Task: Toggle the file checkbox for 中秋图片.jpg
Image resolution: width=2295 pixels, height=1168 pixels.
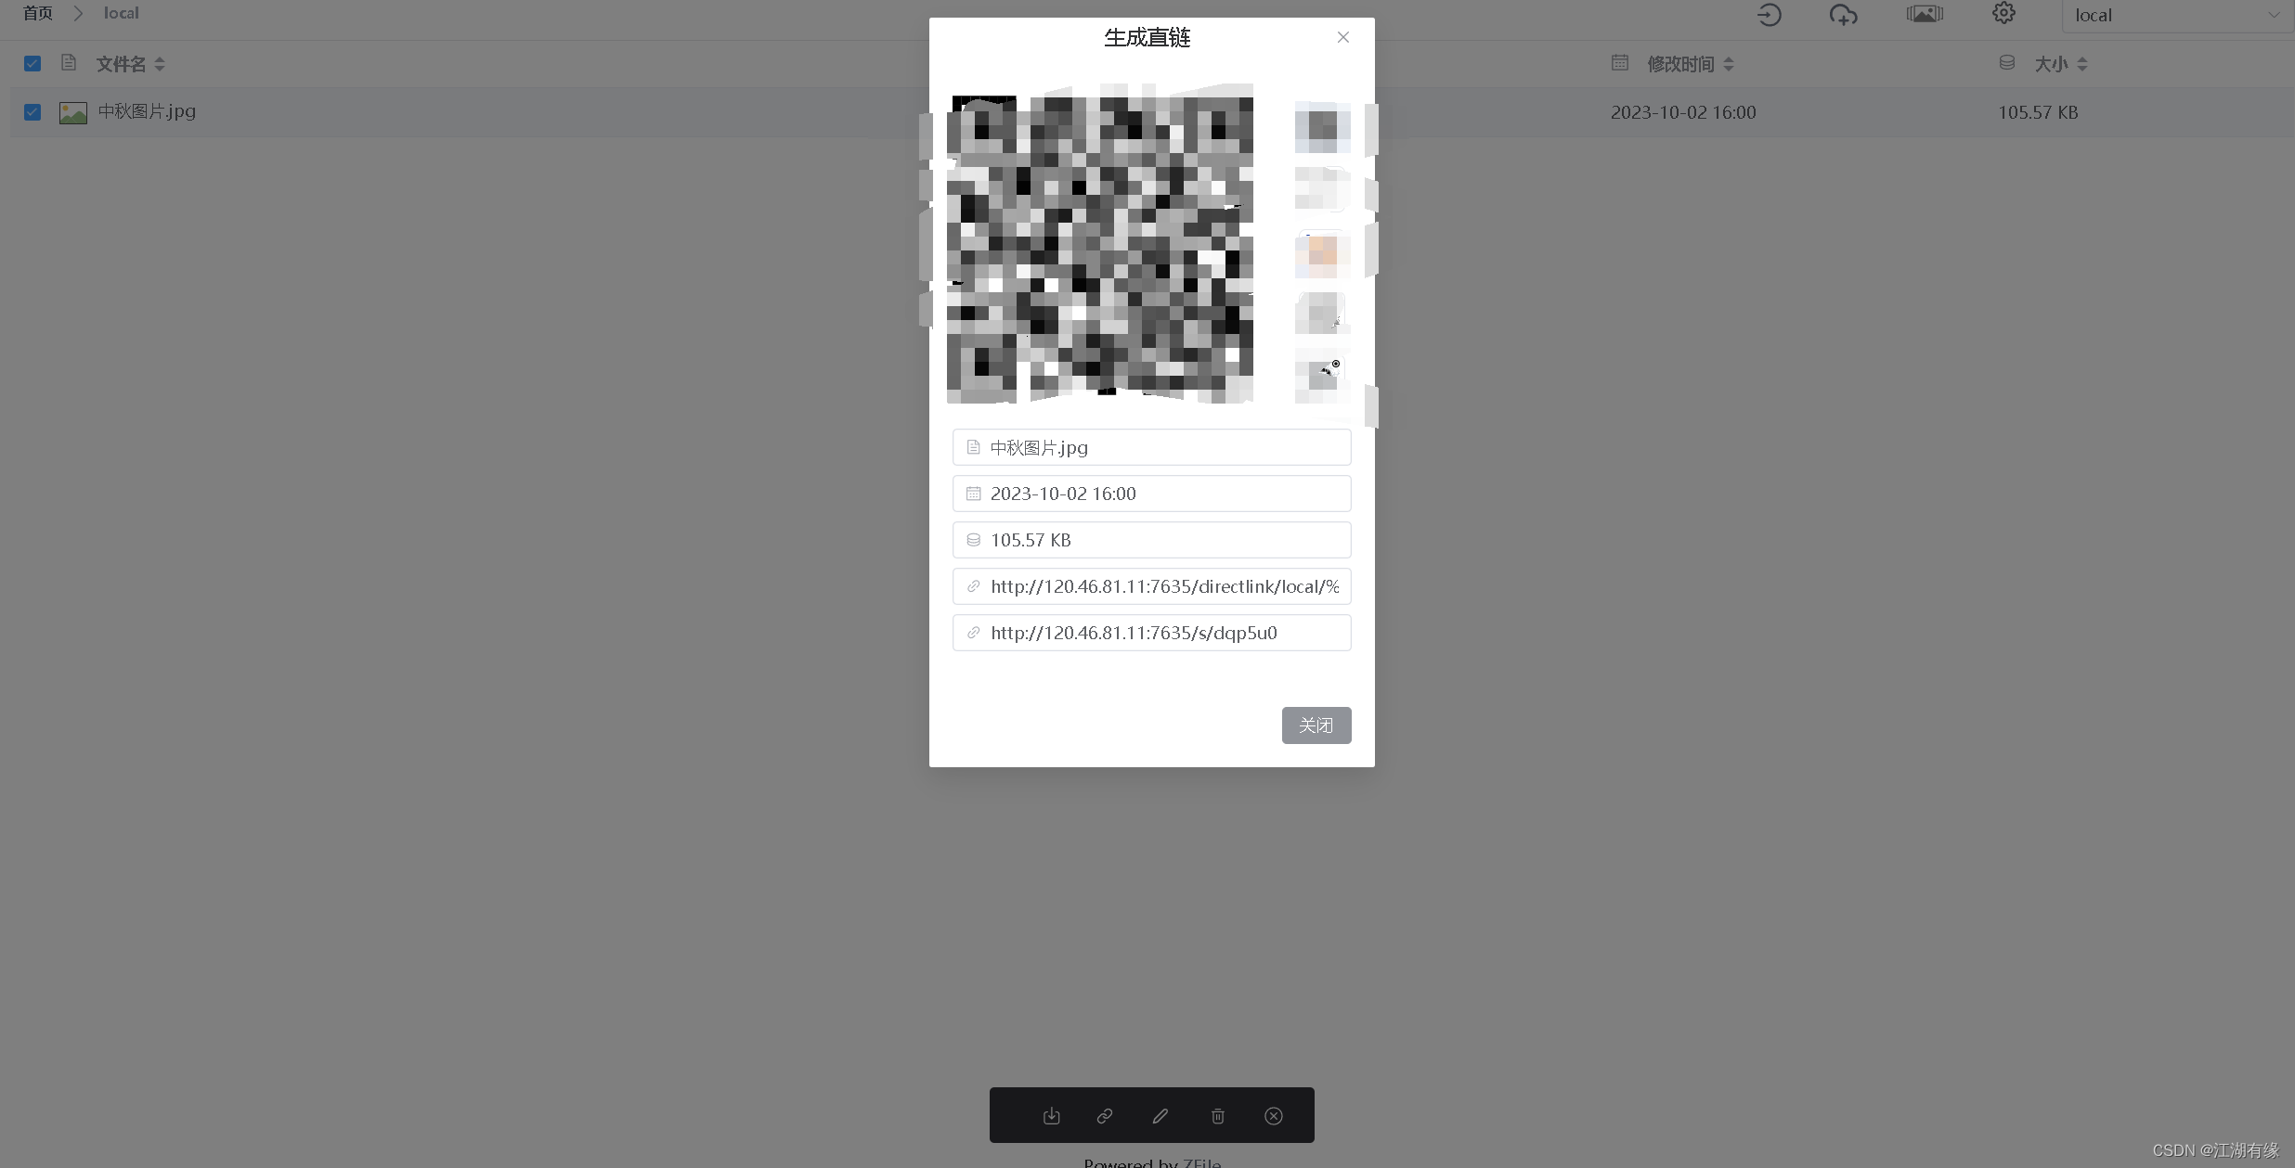Action: pos(32,111)
